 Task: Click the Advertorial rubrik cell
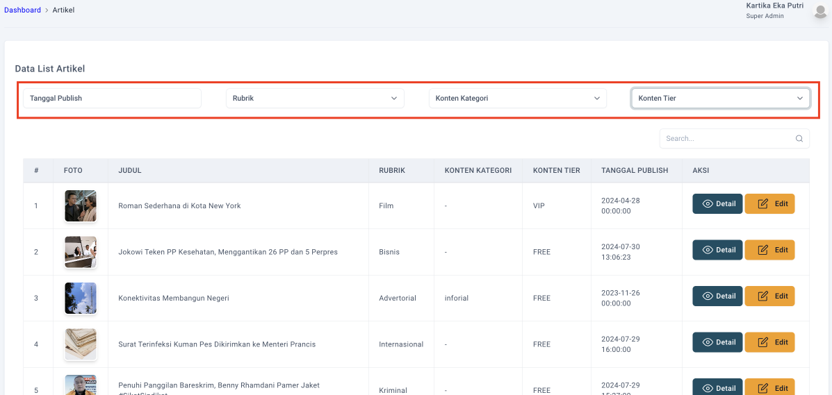pos(398,298)
